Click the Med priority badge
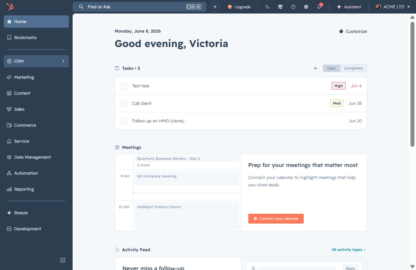 point(337,103)
